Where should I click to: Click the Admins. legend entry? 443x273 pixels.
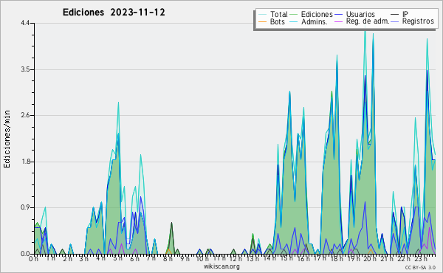[x=309, y=21]
